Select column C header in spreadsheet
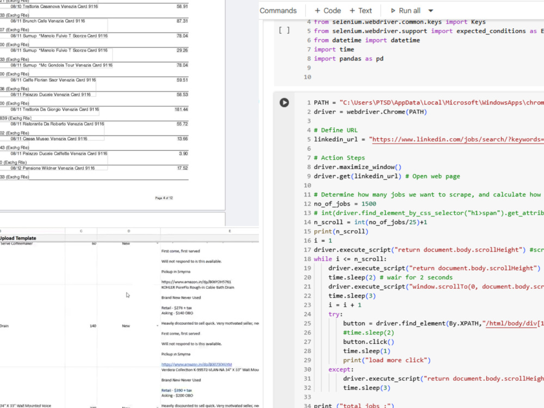The height and width of the screenshot is (408, 544). coord(81,231)
